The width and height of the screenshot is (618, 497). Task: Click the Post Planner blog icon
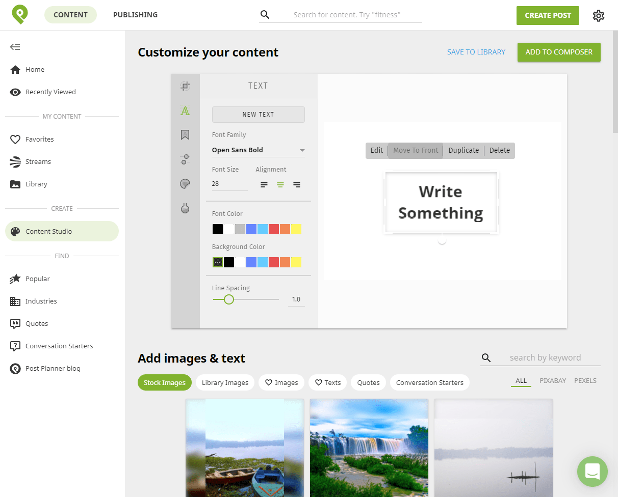[x=15, y=369]
